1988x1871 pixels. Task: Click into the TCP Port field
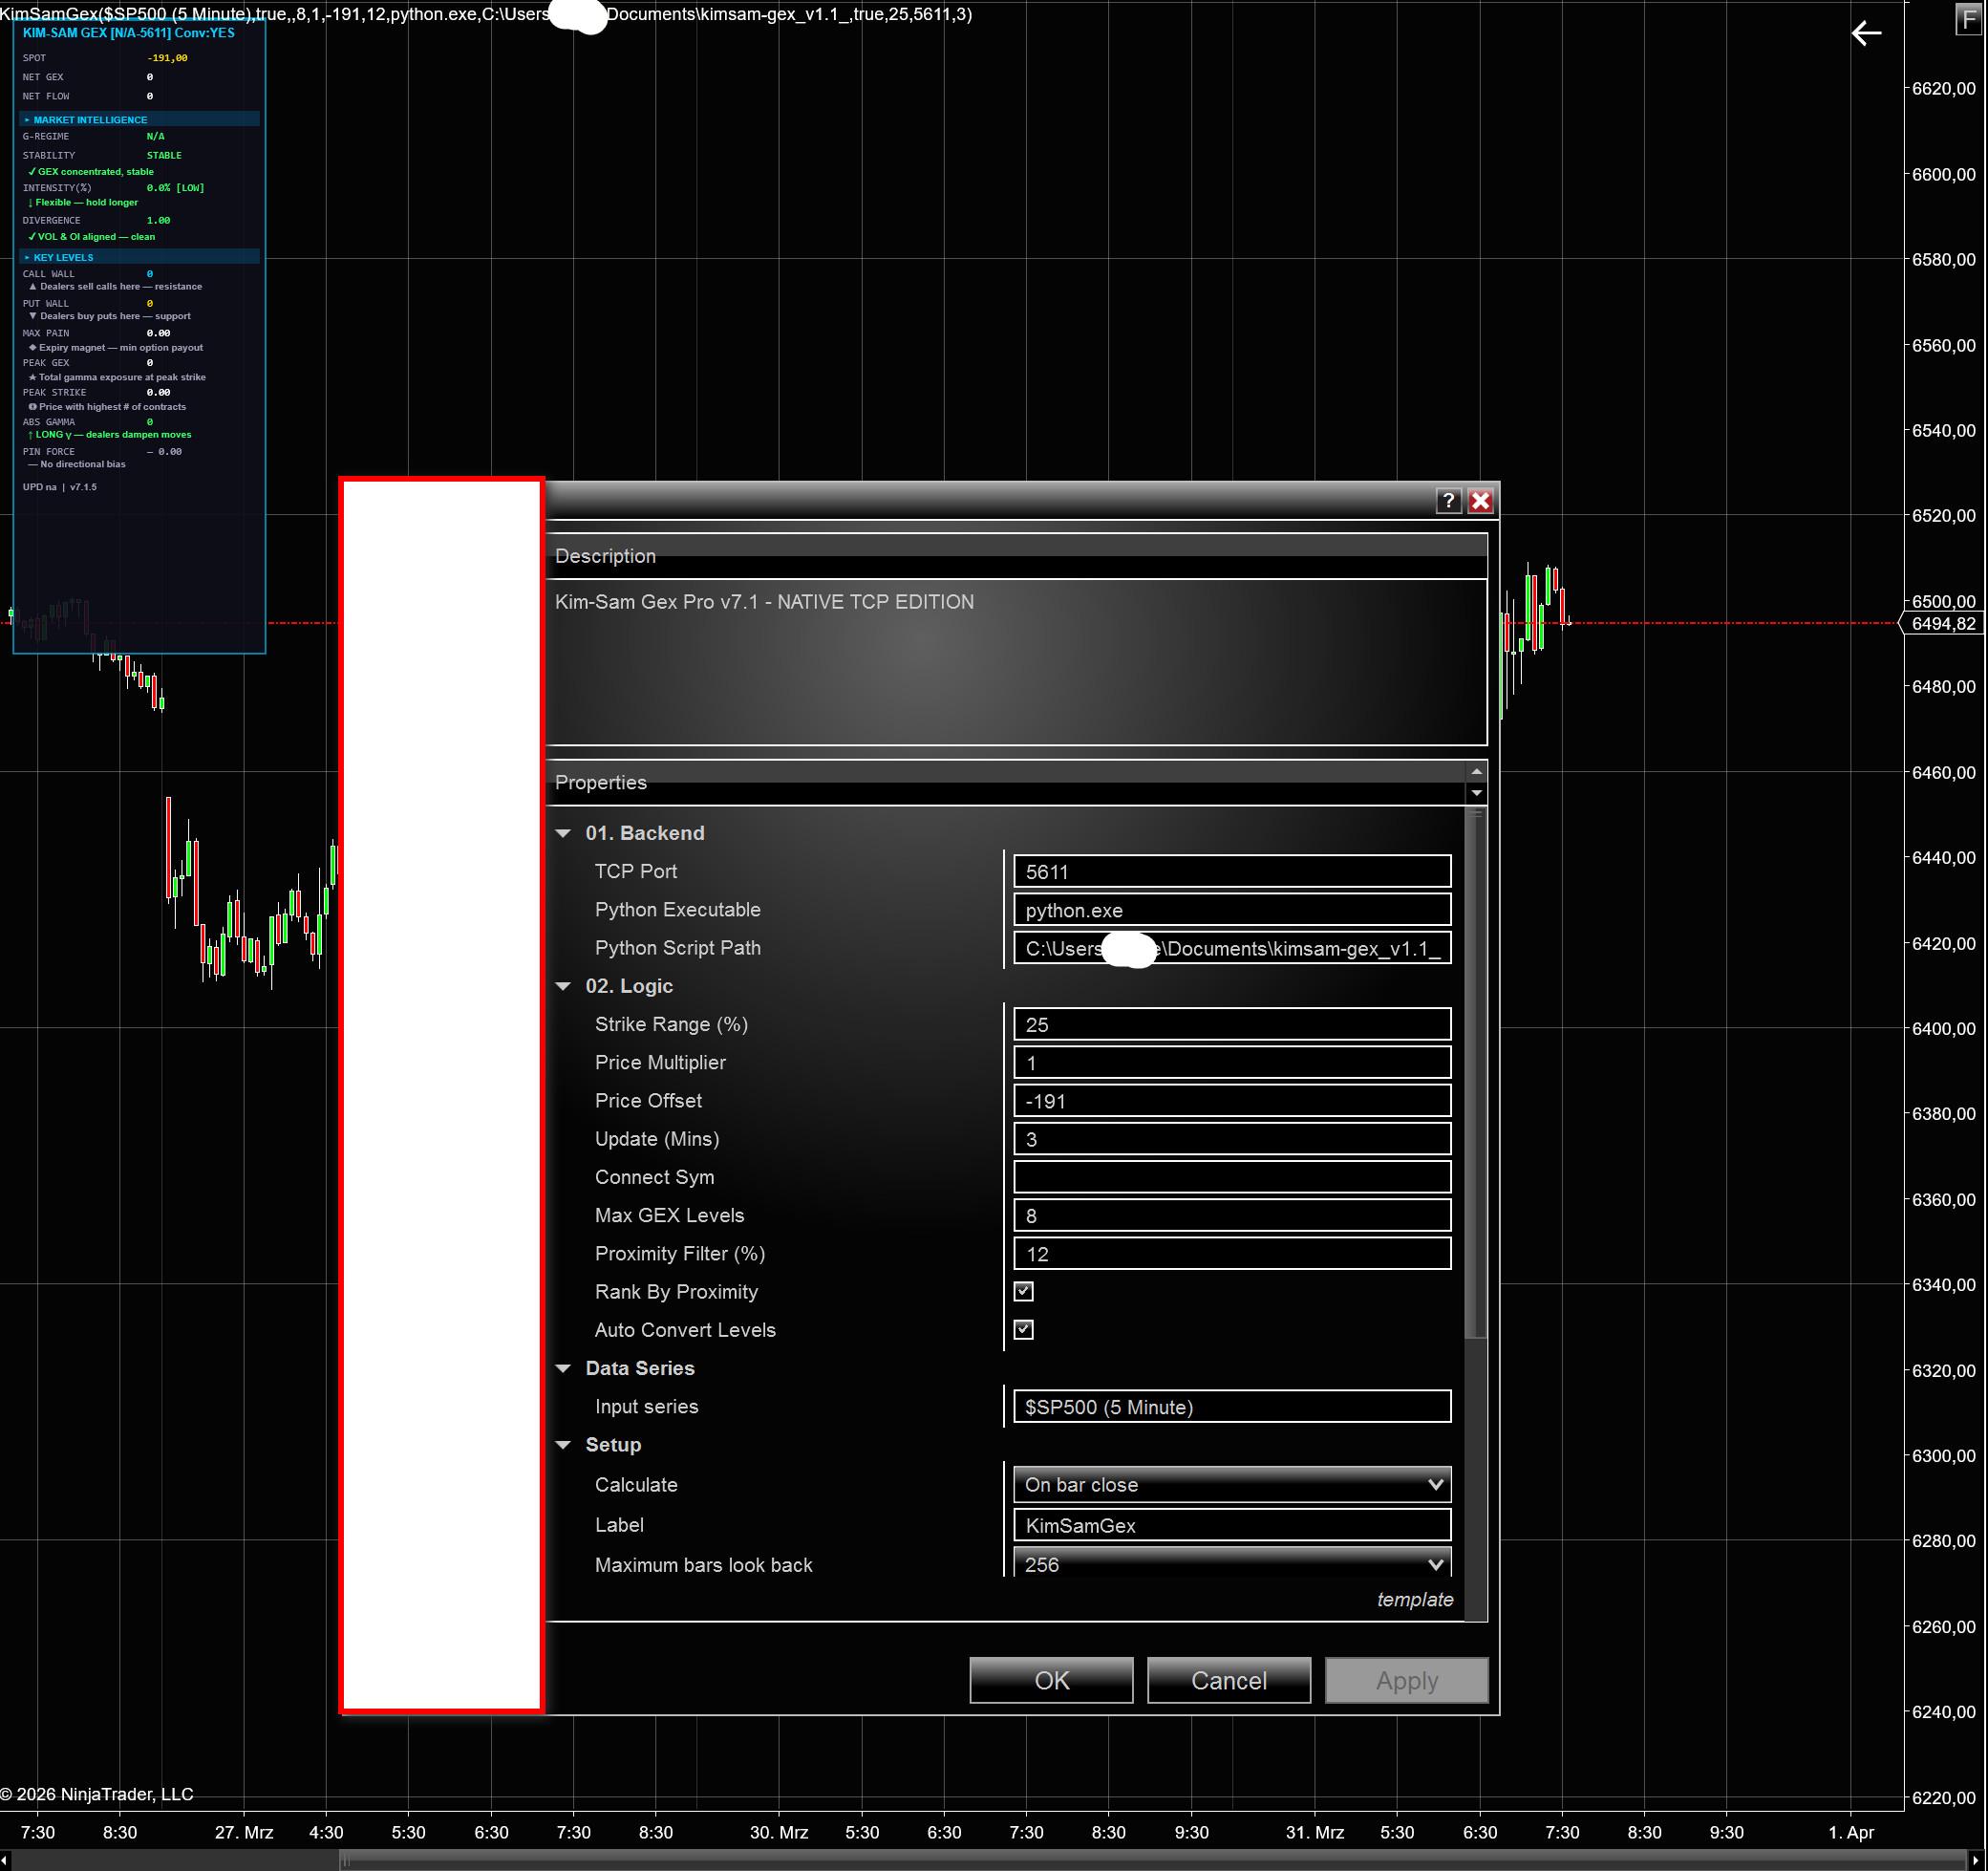click(x=1231, y=871)
